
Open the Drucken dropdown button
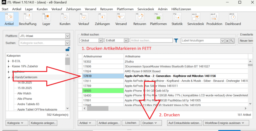coord(150,123)
